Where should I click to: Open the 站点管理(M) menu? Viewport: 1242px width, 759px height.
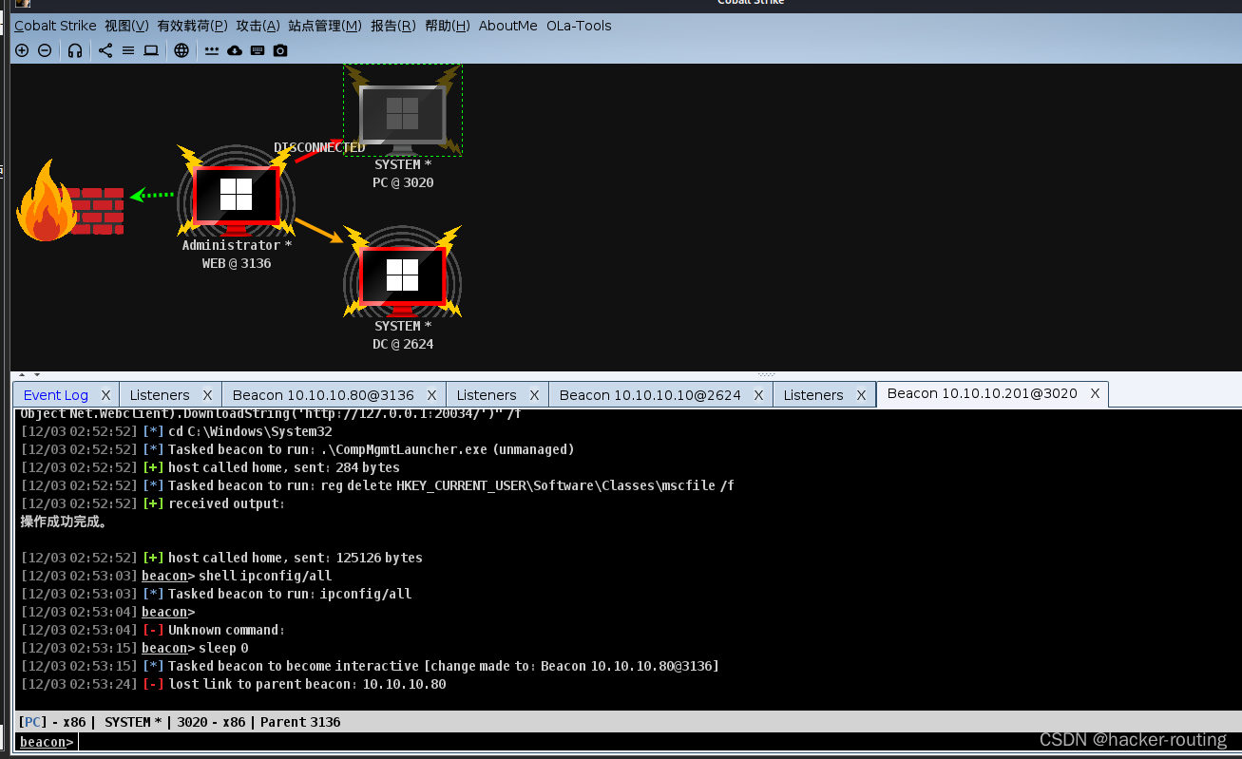[325, 26]
